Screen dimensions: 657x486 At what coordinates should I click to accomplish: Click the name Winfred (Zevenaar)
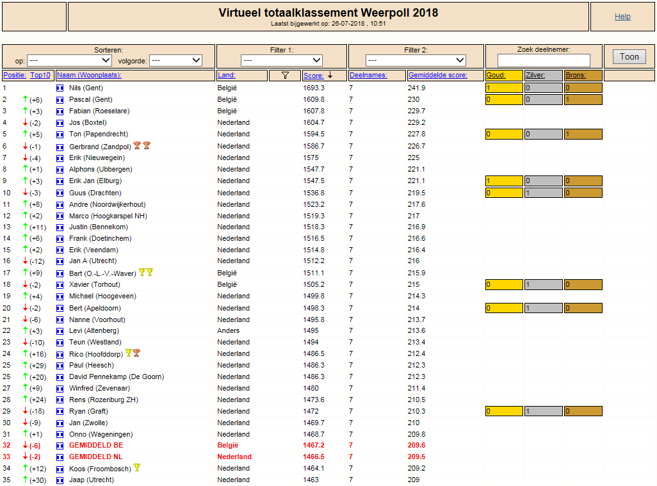100,389
